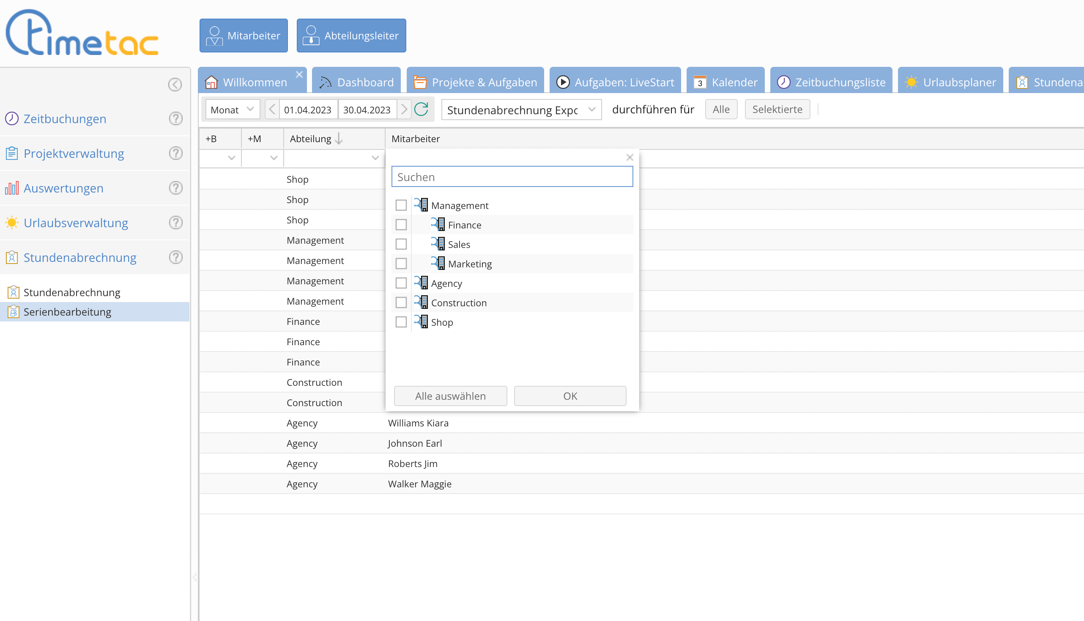
Task: Click the start date field 01.04.2023
Action: pos(308,110)
